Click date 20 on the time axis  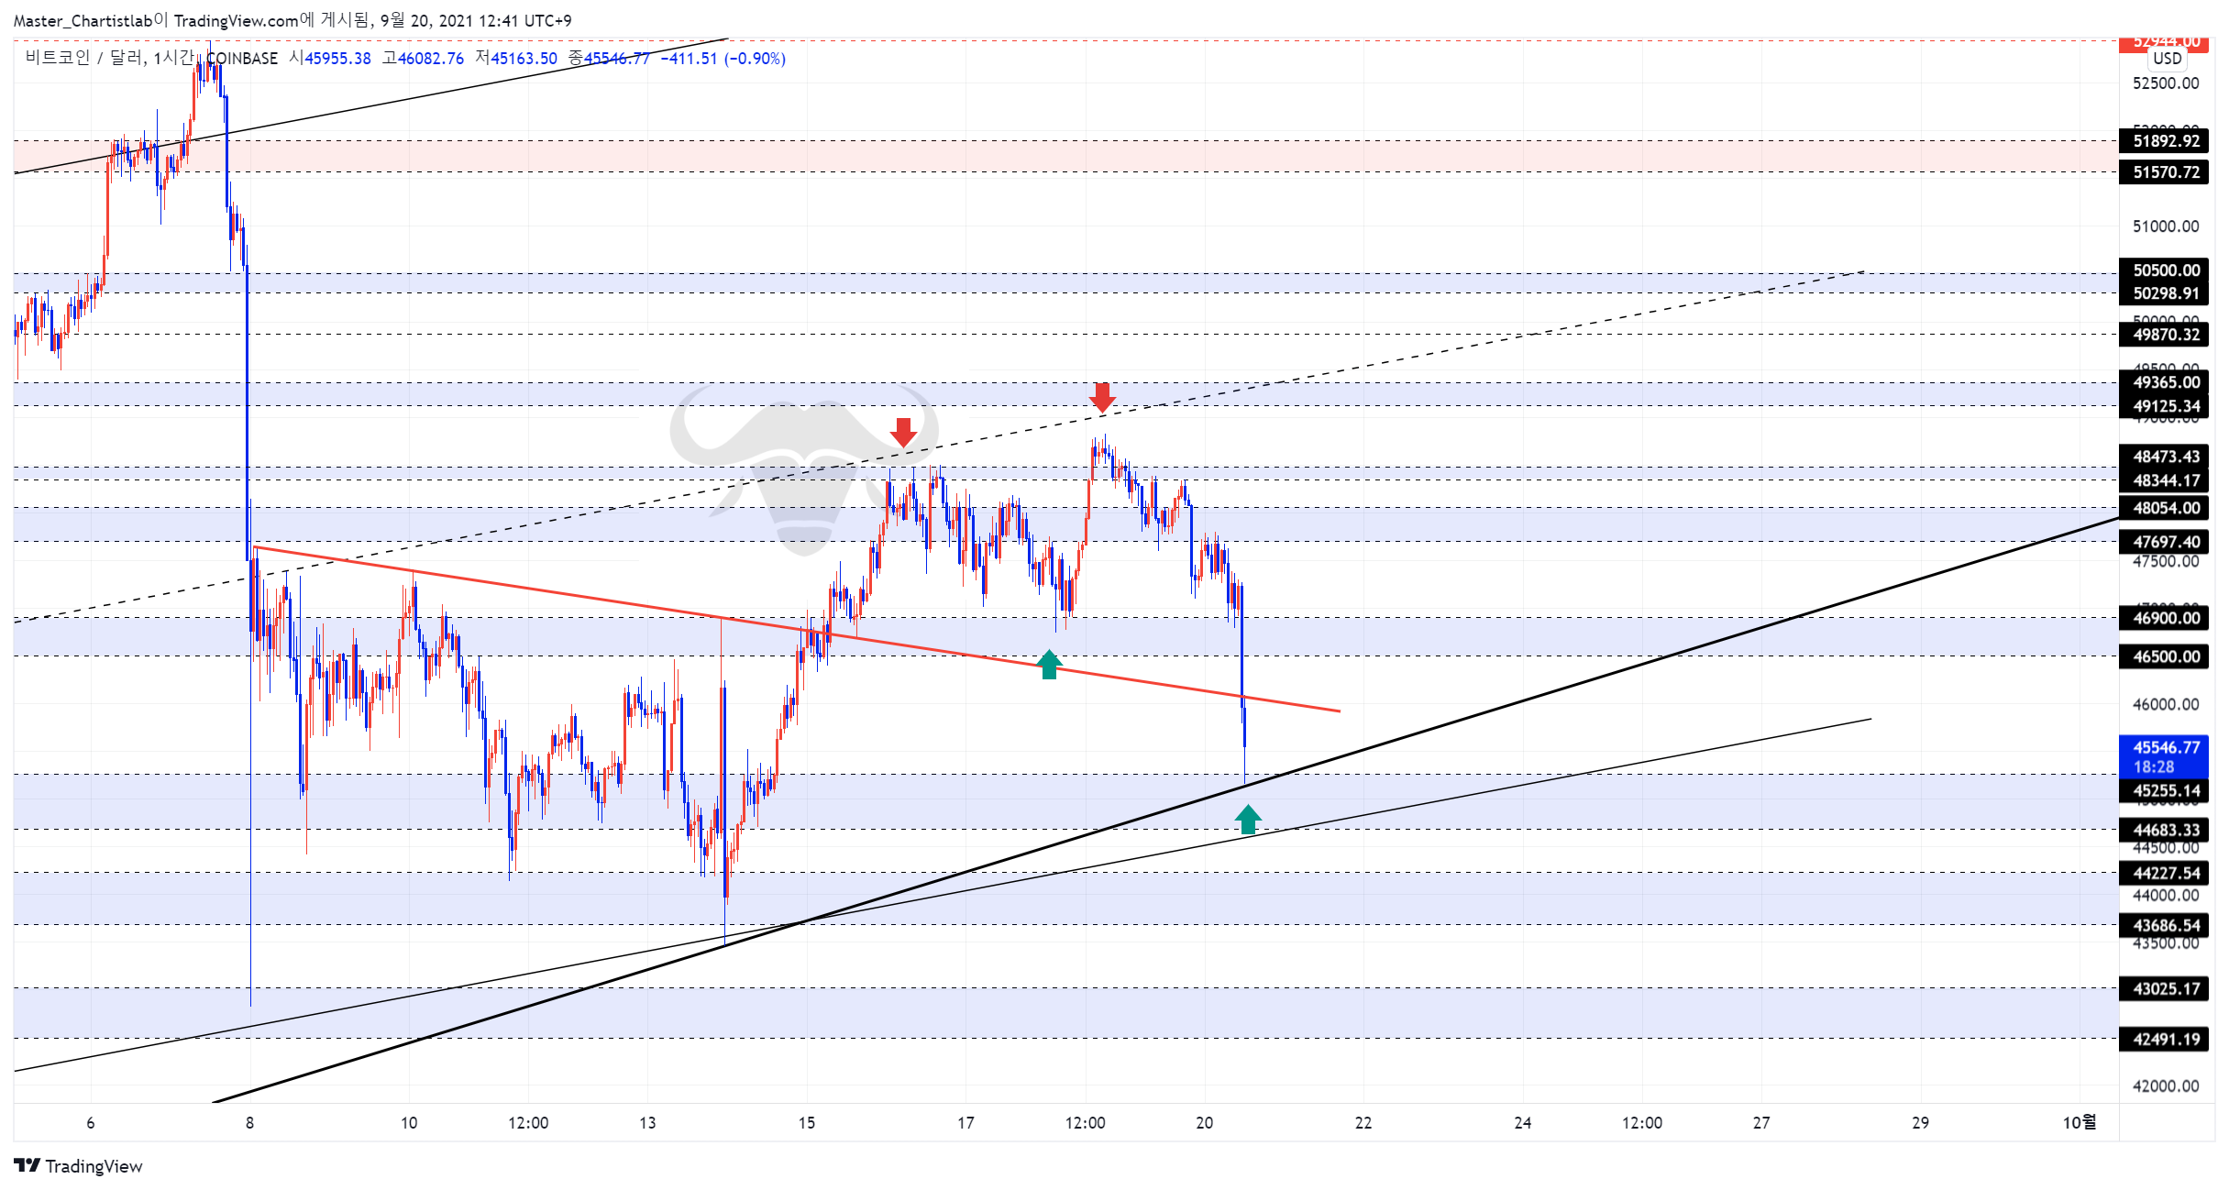1204,1122
